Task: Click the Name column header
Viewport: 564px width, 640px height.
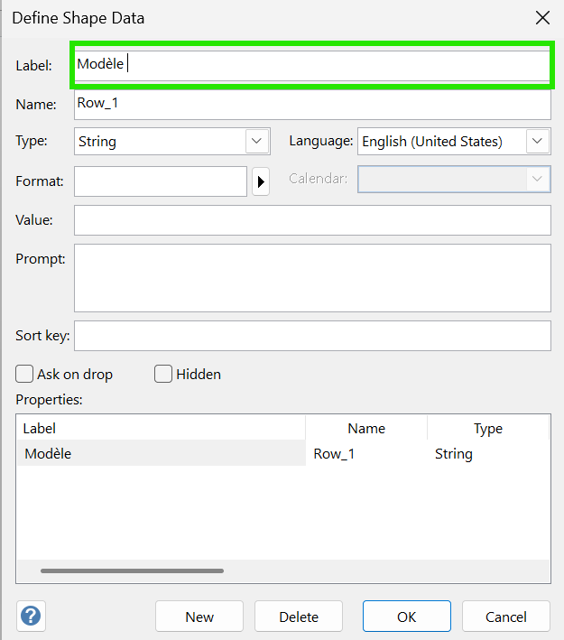Action: tap(366, 428)
